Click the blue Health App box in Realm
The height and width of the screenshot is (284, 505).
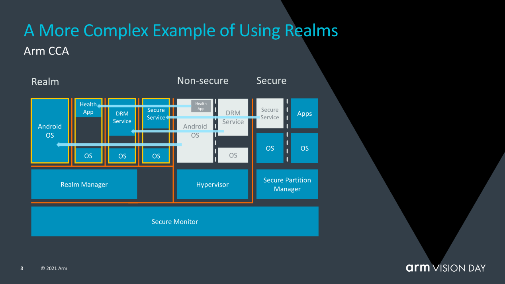(88, 108)
